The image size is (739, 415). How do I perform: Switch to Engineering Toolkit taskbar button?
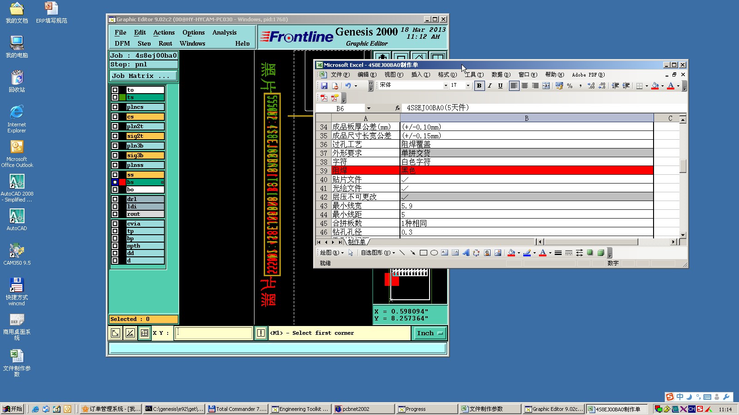pos(300,409)
